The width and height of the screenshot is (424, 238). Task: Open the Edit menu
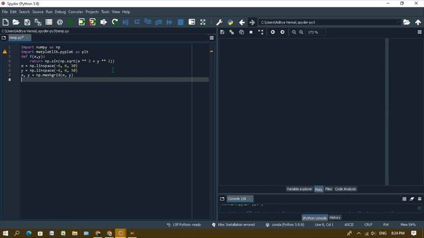coord(13,12)
